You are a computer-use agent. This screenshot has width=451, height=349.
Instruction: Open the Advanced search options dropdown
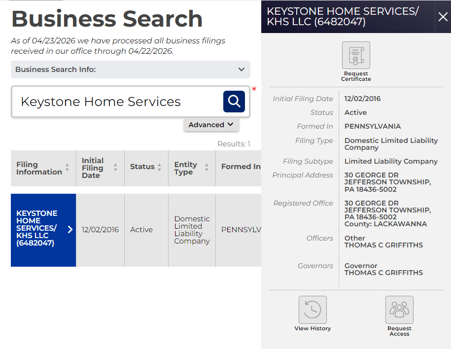click(x=211, y=125)
